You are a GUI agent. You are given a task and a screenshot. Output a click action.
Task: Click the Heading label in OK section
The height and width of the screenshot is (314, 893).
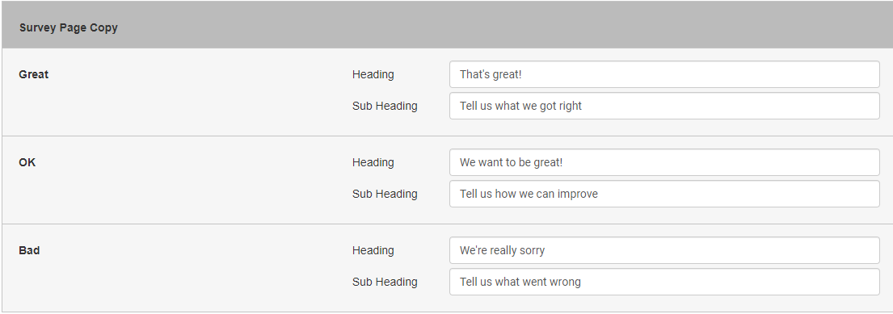pos(373,163)
